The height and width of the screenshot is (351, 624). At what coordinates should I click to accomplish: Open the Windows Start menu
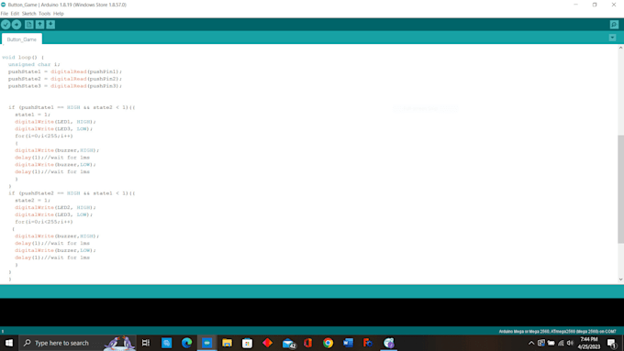[9, 343]
